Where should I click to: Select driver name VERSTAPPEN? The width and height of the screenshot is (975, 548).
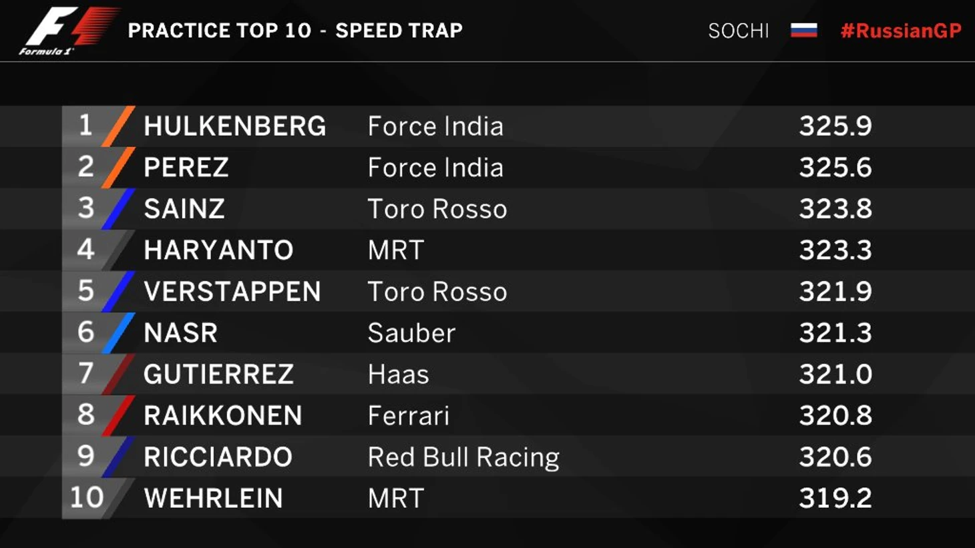coord(232,292)
